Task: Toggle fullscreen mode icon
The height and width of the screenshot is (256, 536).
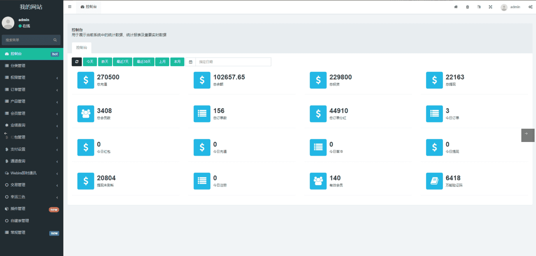Action: (490, 7)
